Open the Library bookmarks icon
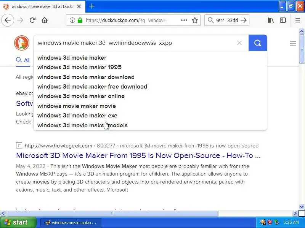Image resolution: width=305 pixels, height=228 pixels. click(x=271, y=20)
